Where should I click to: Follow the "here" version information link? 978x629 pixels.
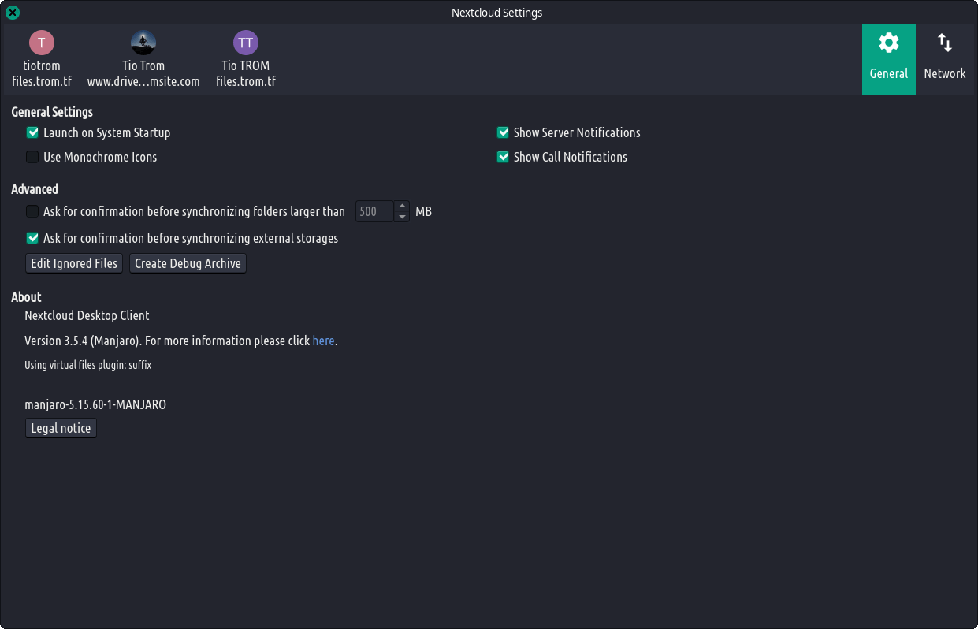click(x=323, y=341)
